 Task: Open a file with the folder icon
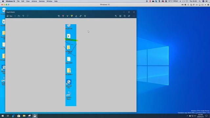click(x=19, y=16)
